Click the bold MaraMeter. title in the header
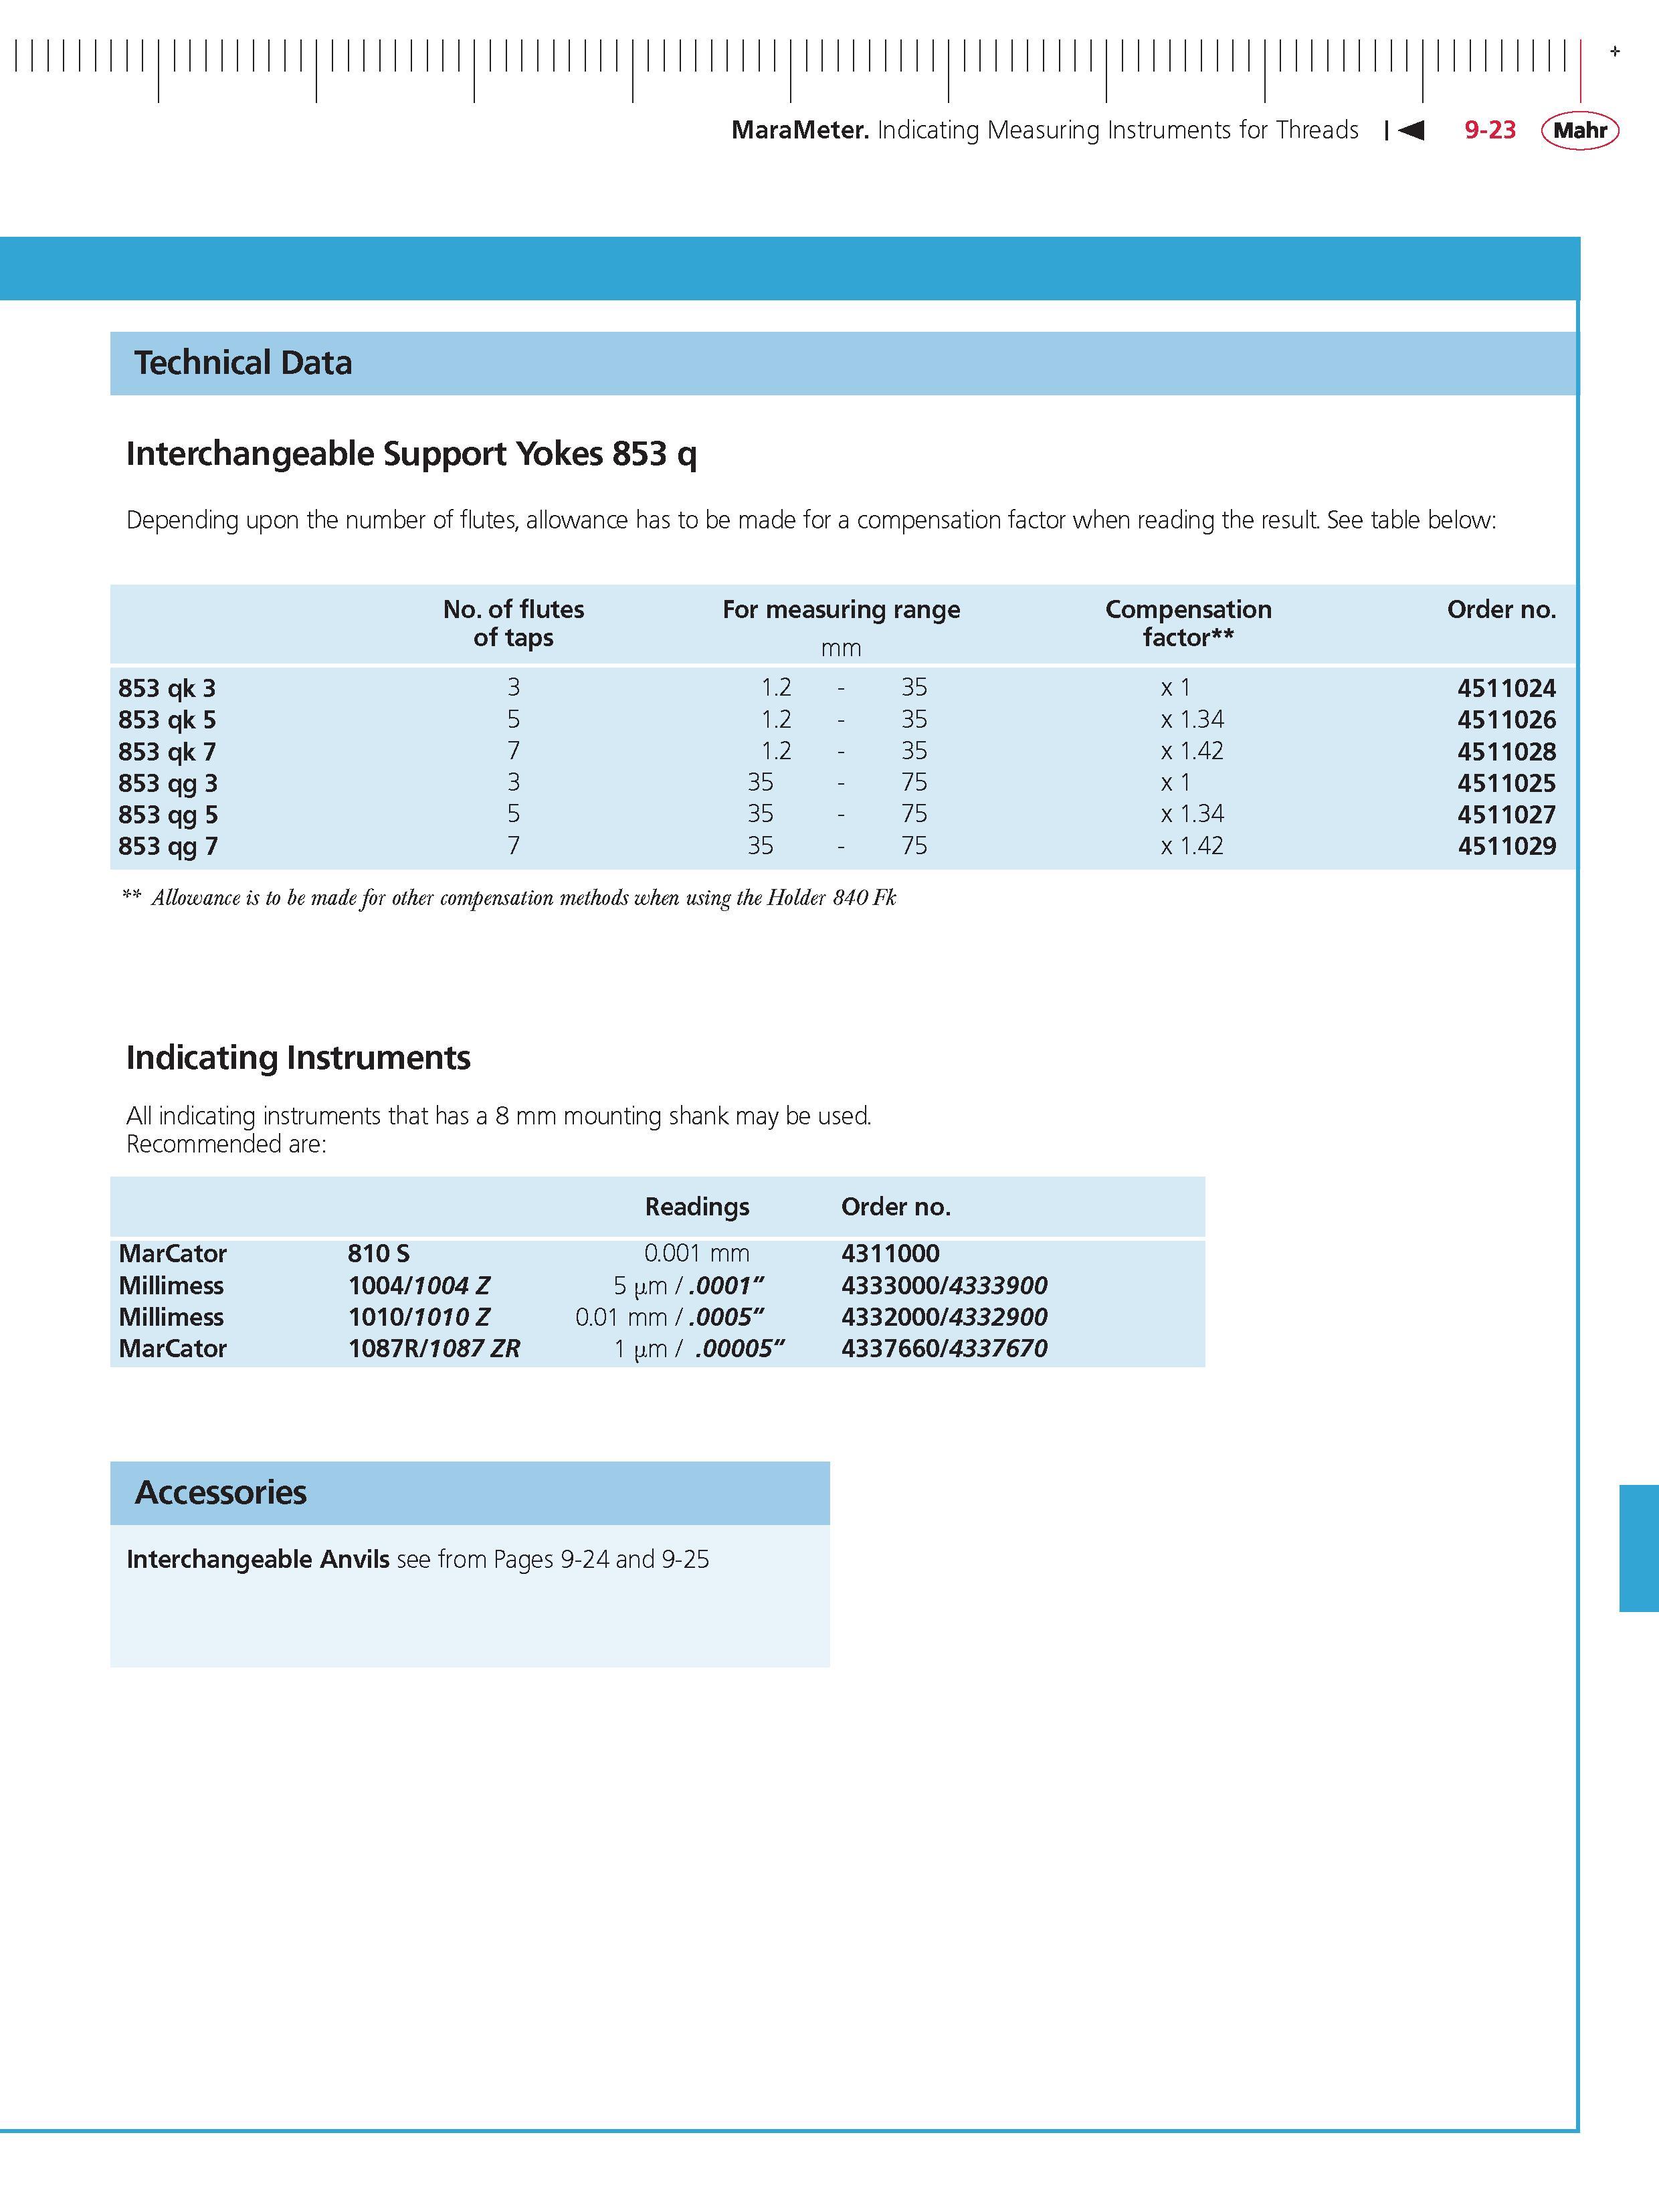 tap(800, 130)
